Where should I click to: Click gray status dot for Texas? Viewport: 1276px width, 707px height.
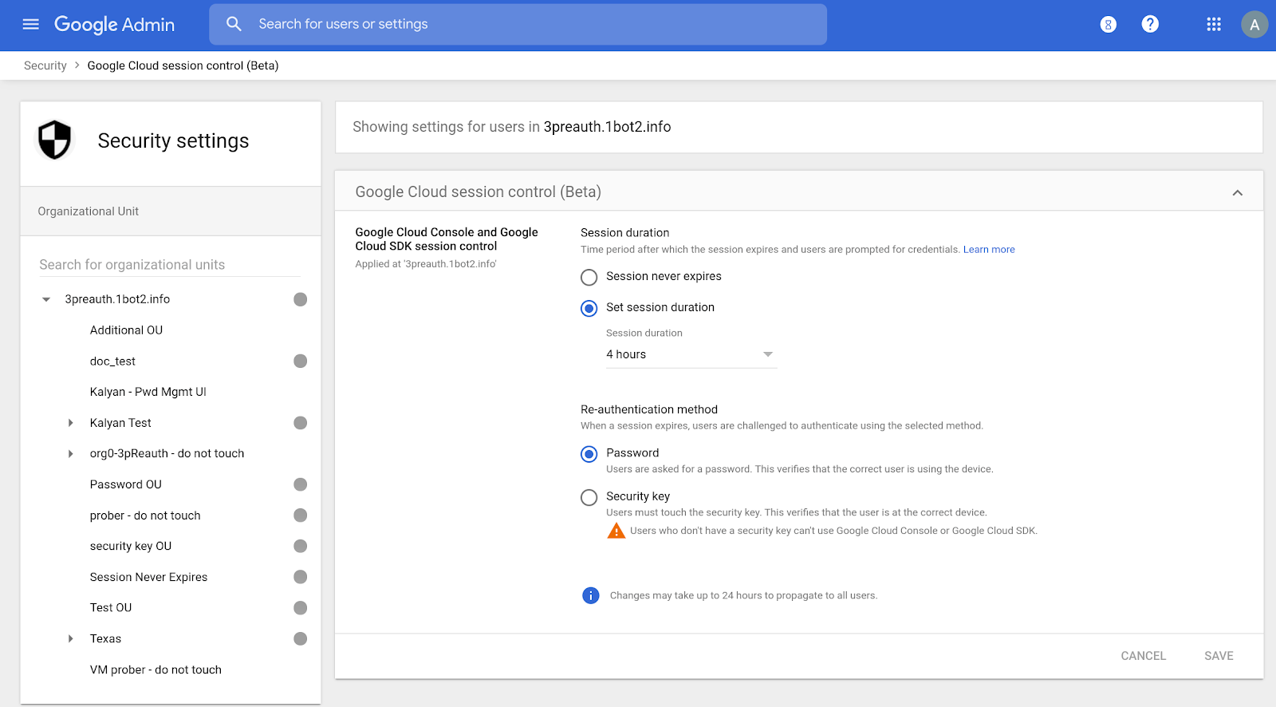(x=301, y=638)
